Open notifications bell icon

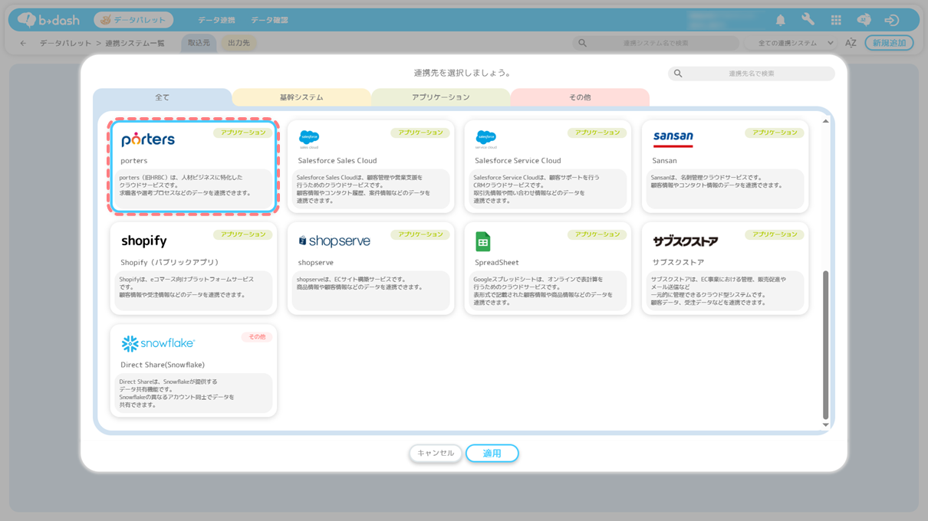coord(780,20)
